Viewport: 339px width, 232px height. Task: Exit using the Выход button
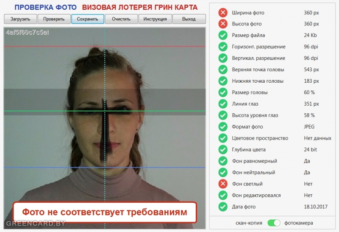pos(189,19)
